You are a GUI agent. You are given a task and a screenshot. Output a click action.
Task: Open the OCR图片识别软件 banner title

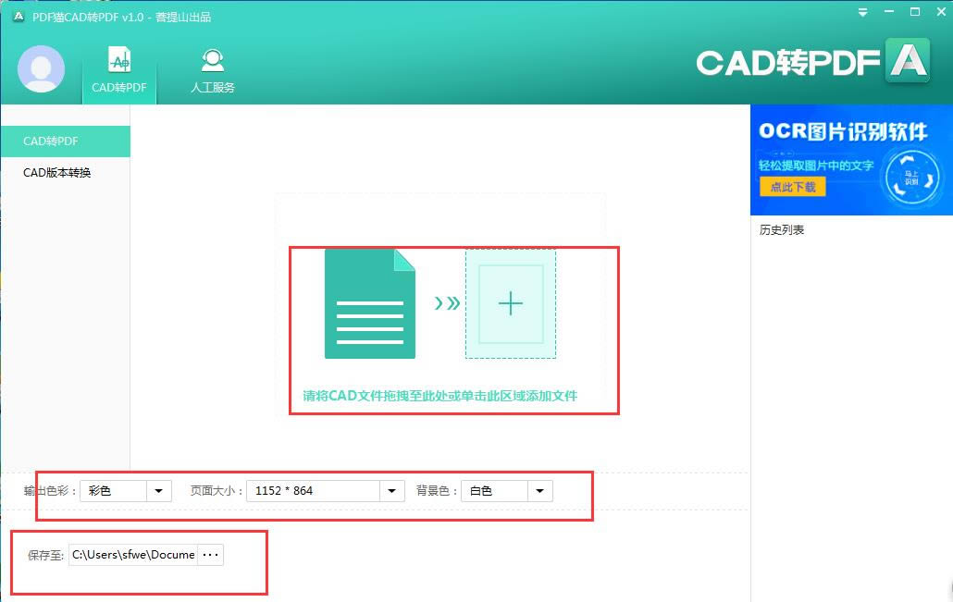click(843, 131)
